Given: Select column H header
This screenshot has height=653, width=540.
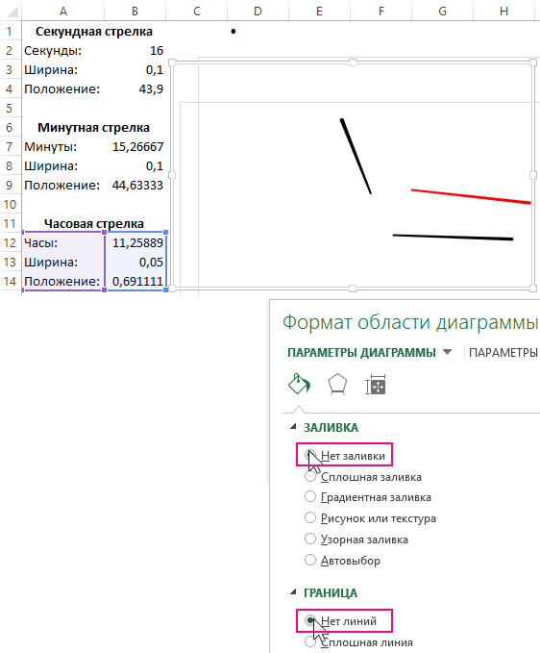Looking at the screenshot, I should [503, 11].
